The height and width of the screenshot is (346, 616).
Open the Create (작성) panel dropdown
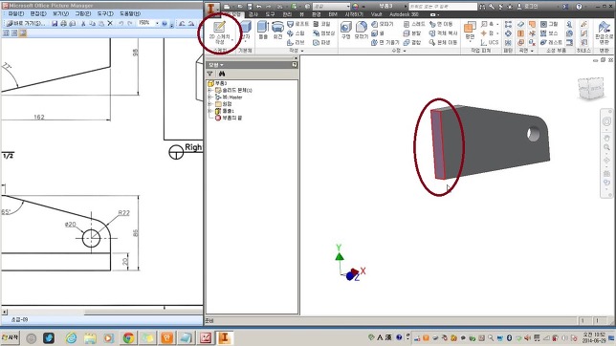(x=297, y=51)
